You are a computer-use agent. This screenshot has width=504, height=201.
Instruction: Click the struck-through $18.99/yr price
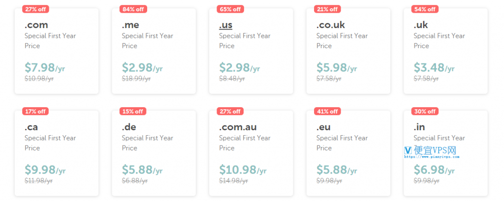click(136, 79)
